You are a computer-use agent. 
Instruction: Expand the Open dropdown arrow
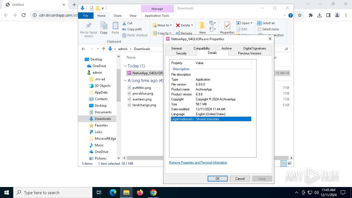(x=251, y=23)
